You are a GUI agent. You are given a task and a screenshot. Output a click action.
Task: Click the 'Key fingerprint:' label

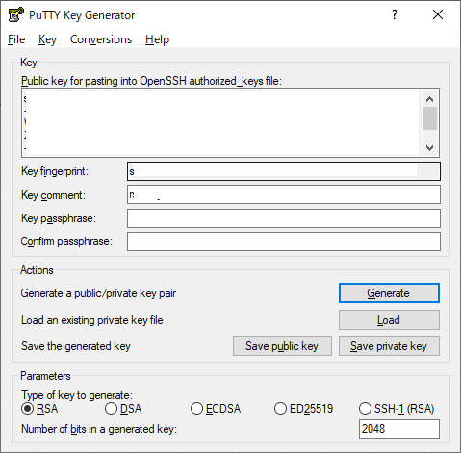[x=55, y=171]
